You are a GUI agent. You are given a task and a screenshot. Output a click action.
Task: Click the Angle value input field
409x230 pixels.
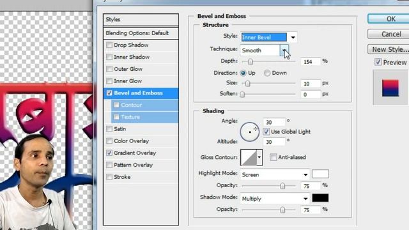tap(274, 122)
